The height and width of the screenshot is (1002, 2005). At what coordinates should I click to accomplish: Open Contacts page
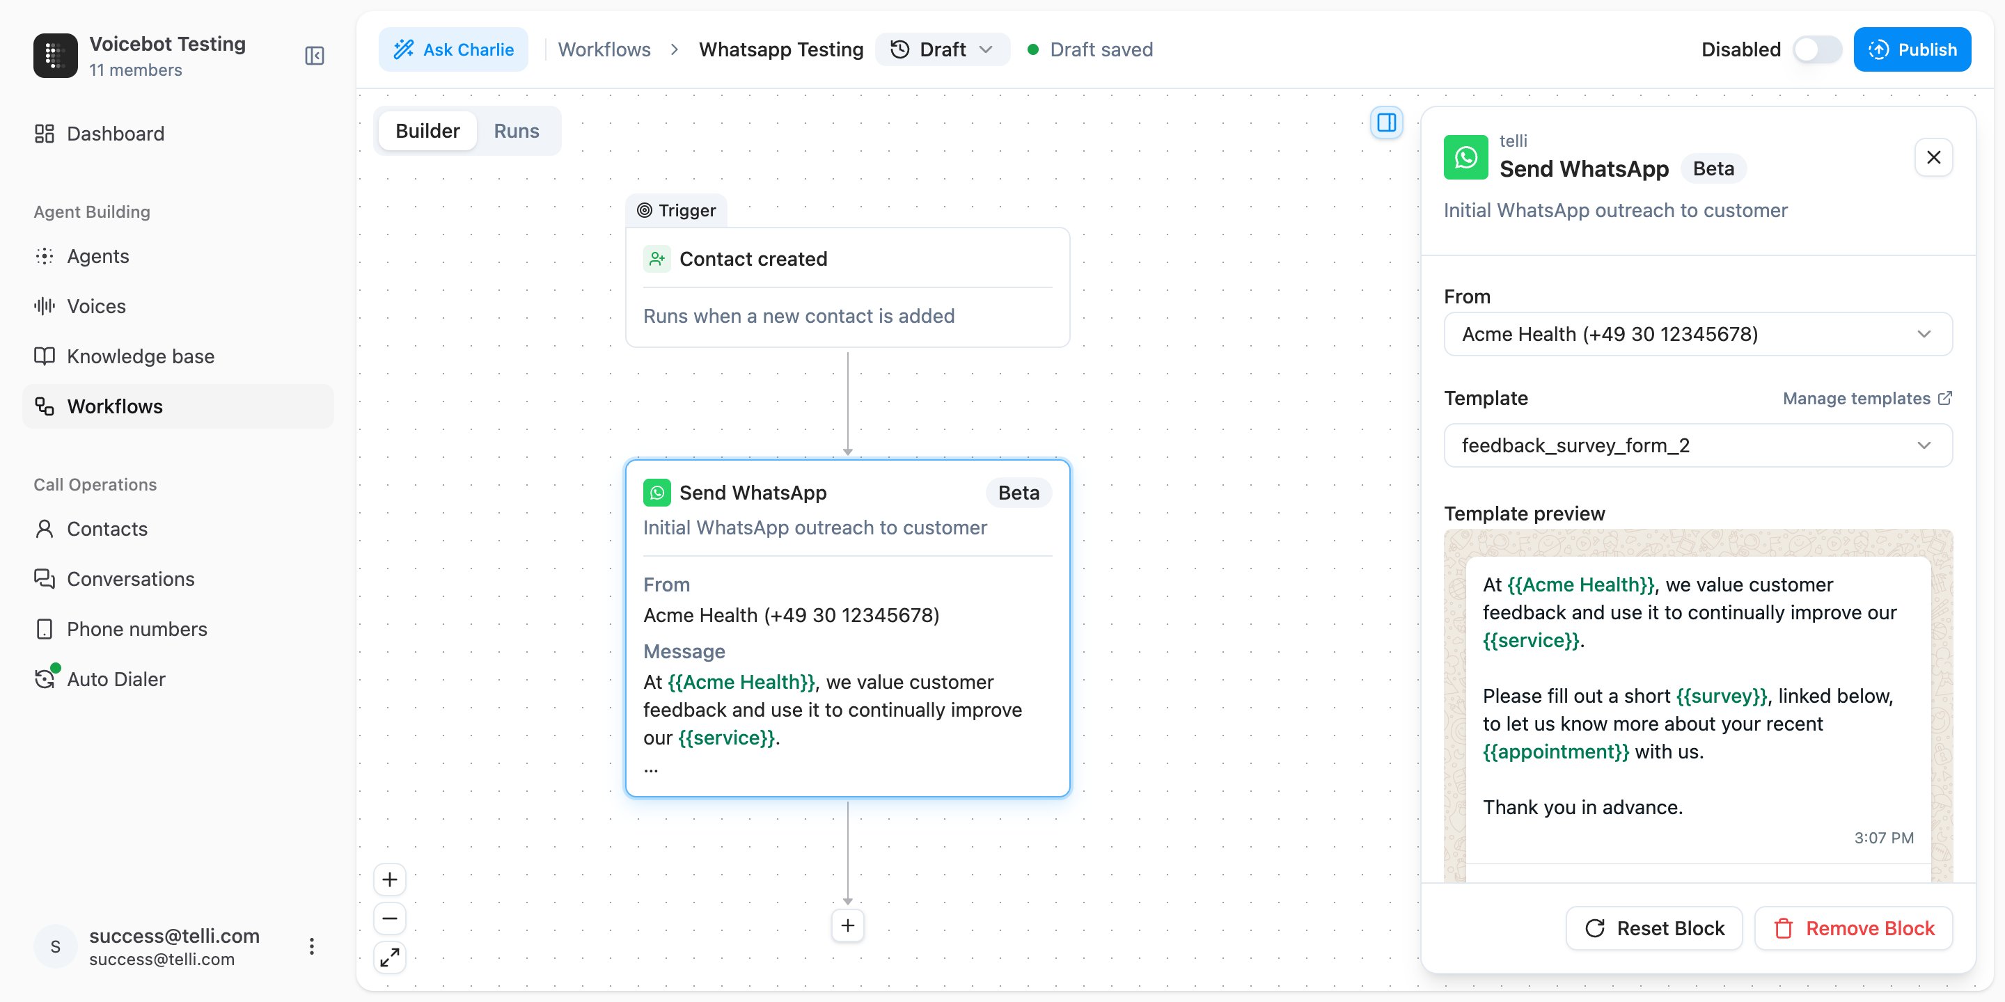[178, 528]
